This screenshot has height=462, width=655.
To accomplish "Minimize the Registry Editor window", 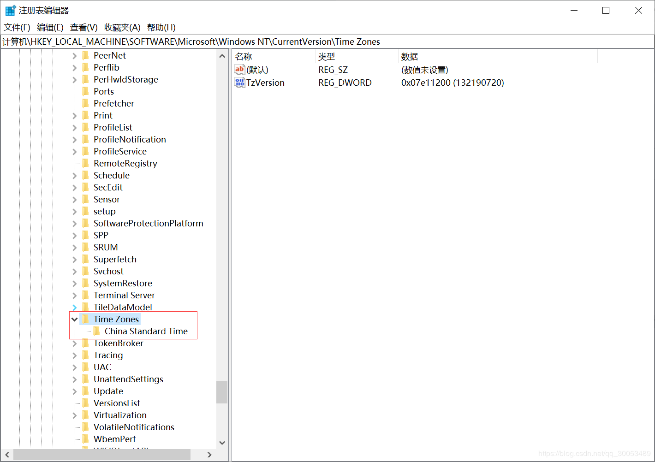I will pyautogui.click(x=574, y=10).
